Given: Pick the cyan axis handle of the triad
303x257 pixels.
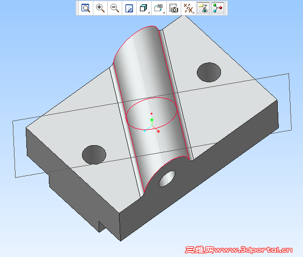Looking at the screenshot, I should (x=145, y=131).
